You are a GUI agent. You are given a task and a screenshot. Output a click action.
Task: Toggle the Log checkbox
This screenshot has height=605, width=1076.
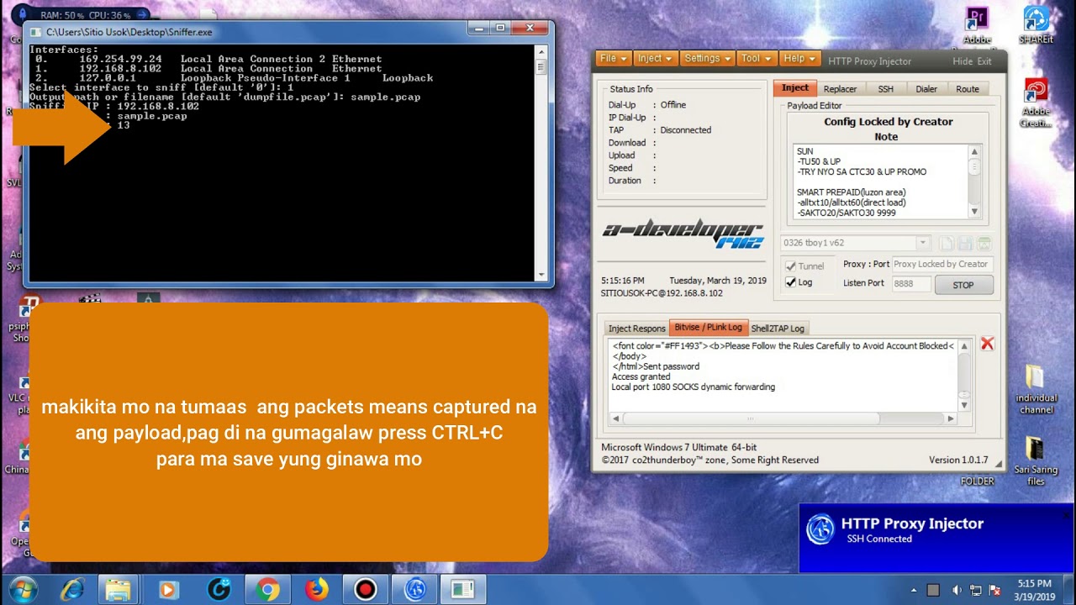coord(790,282)
